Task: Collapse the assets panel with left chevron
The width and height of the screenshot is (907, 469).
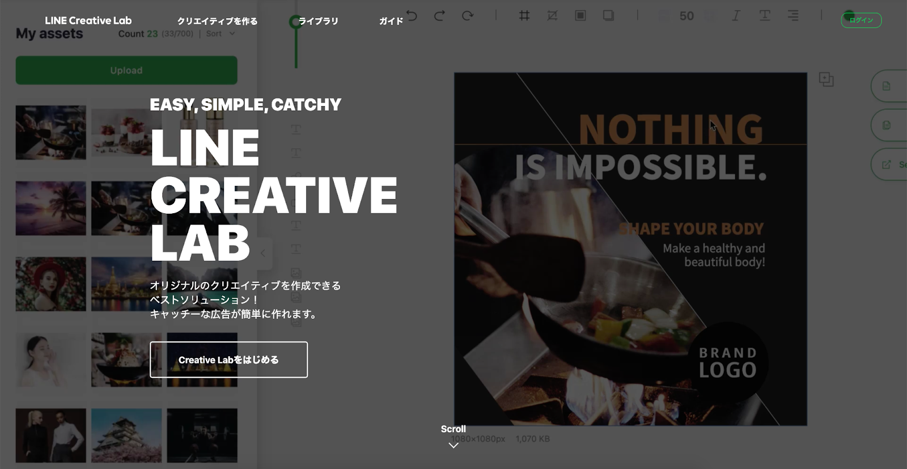Action: (x=263, y=253)
